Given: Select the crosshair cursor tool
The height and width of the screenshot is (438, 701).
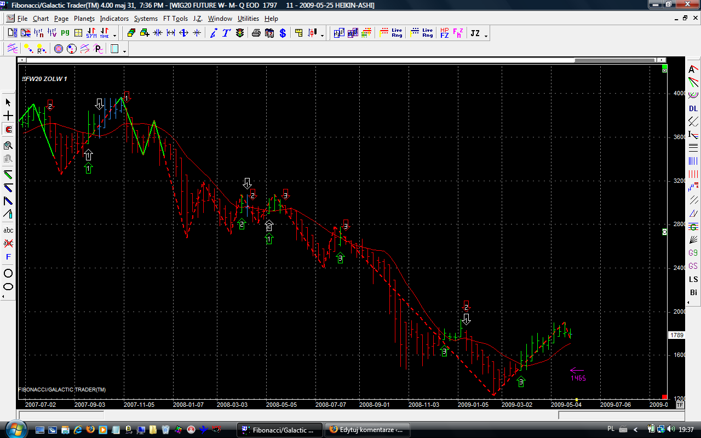Looking at the screenshot, I should click(x=8, y=116).
